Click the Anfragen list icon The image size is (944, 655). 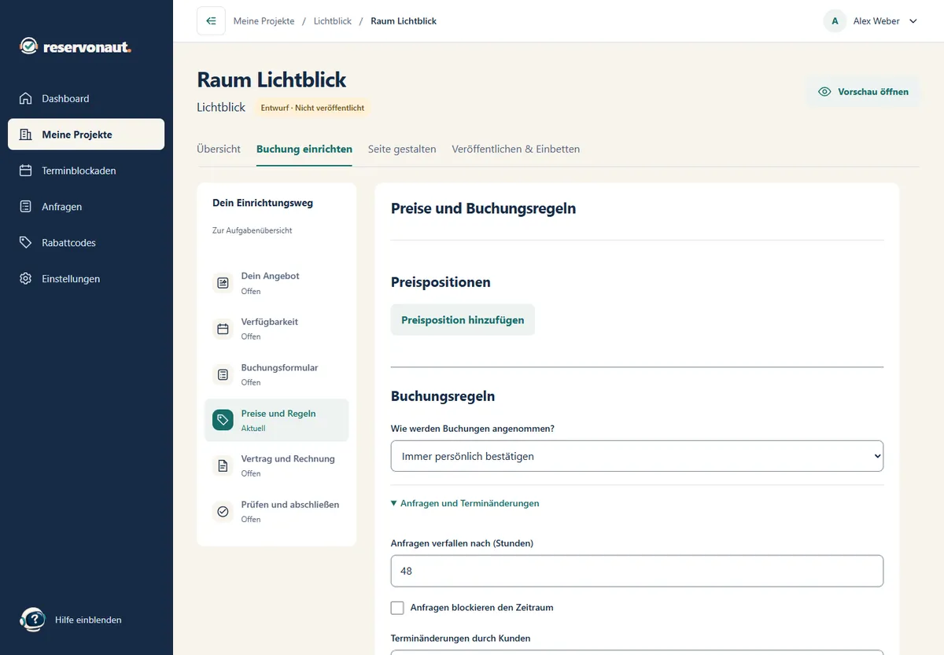[26, 207]
